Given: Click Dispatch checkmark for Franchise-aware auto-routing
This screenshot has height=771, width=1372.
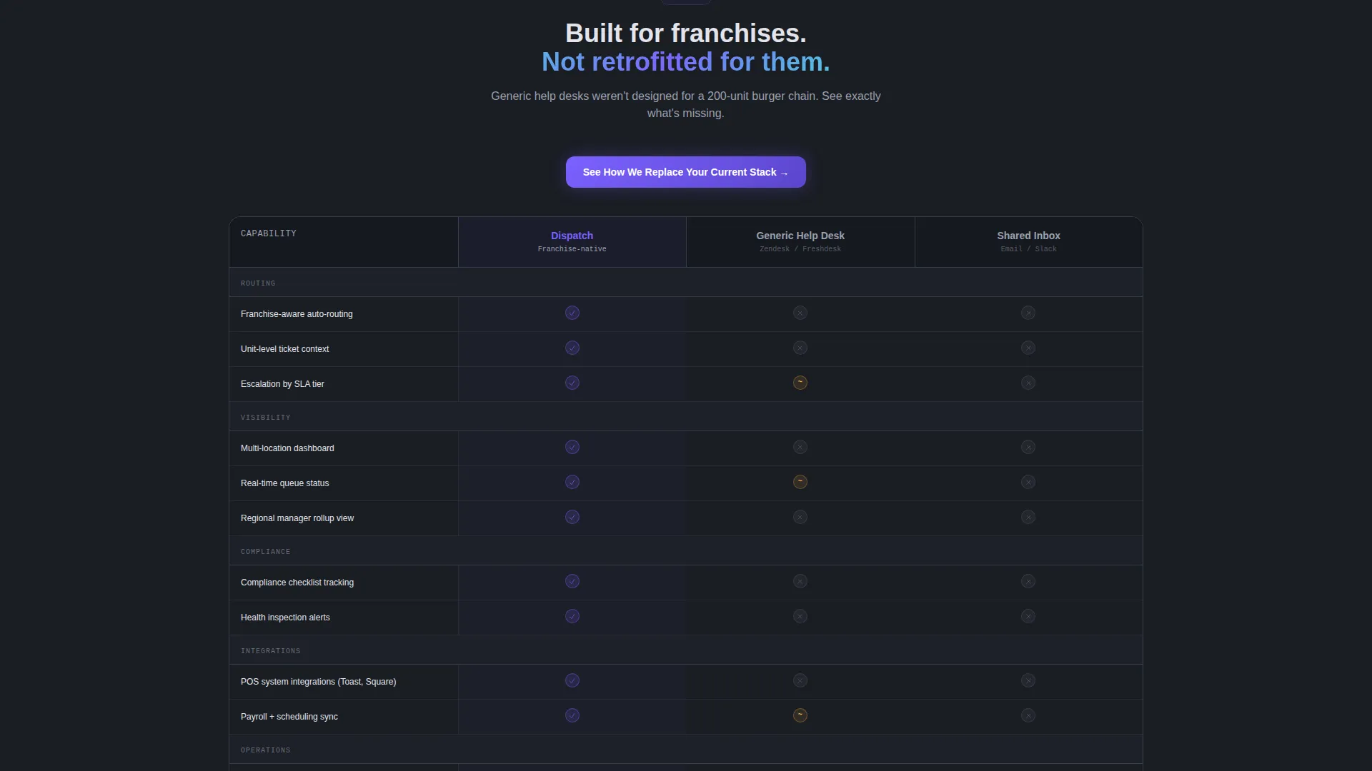Looking at the screenshot, I should 572,313.
